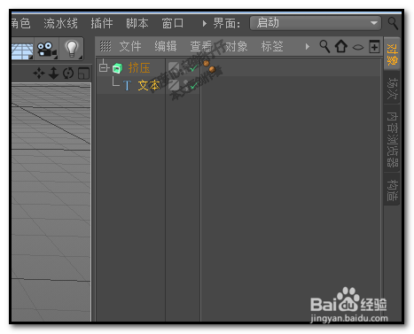Screen dimensions: 414x334
Task: Select the Phong tag on 挤压
Action: pyautogui.click(x=209, y=66)
